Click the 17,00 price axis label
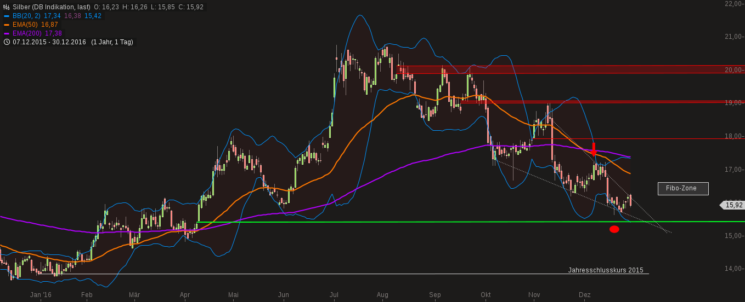 click(x=734, y=170)
